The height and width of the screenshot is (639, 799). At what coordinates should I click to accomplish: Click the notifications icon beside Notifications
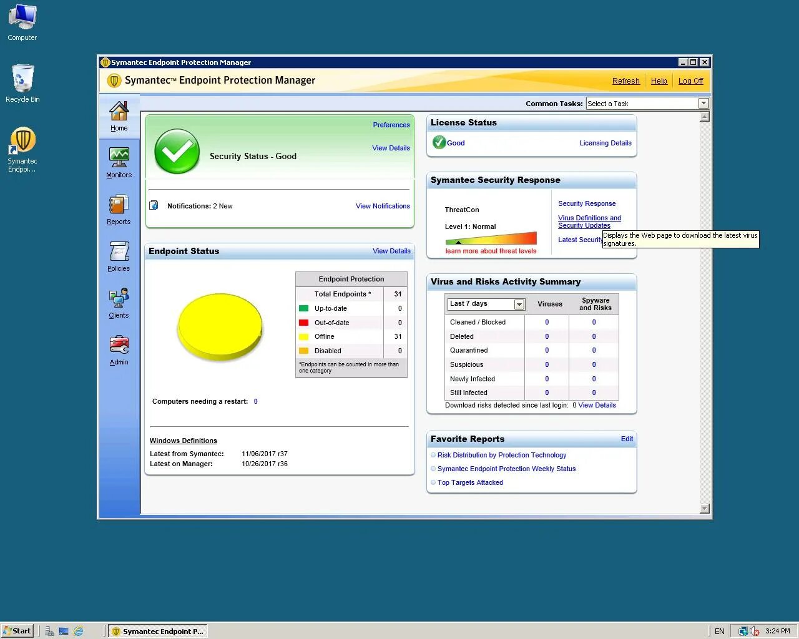point(154,205)
